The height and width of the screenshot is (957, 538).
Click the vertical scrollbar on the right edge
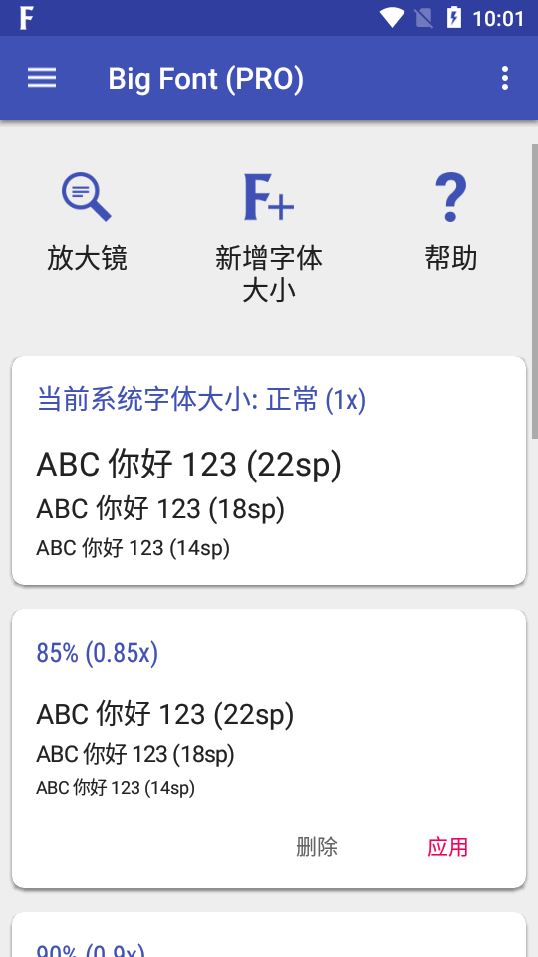[x=534, y=291]
